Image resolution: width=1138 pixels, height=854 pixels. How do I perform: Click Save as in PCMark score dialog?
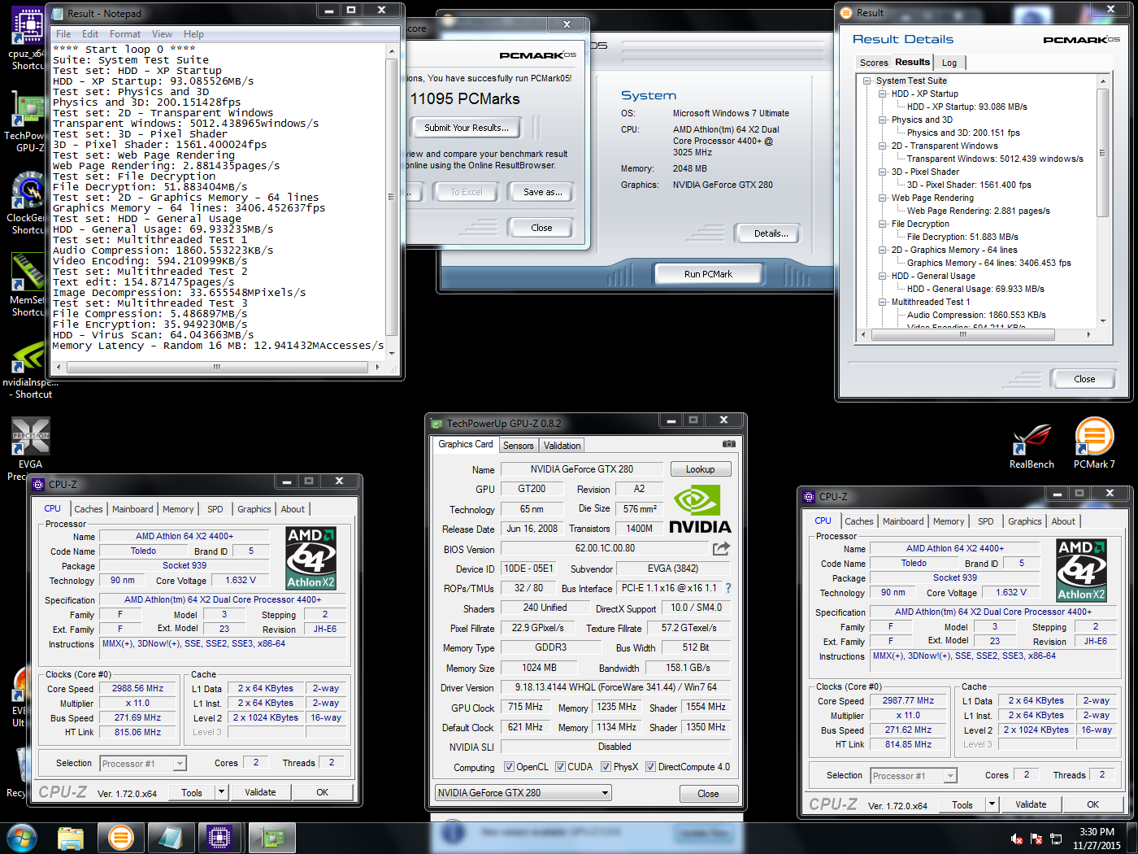coord(542,192)
